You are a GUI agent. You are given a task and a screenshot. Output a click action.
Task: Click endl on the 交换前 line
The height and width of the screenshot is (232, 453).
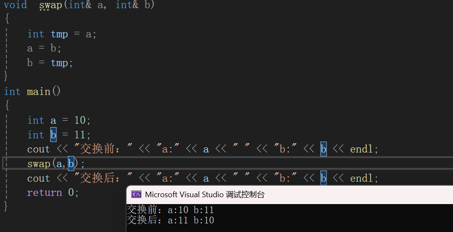click(361, 149)
